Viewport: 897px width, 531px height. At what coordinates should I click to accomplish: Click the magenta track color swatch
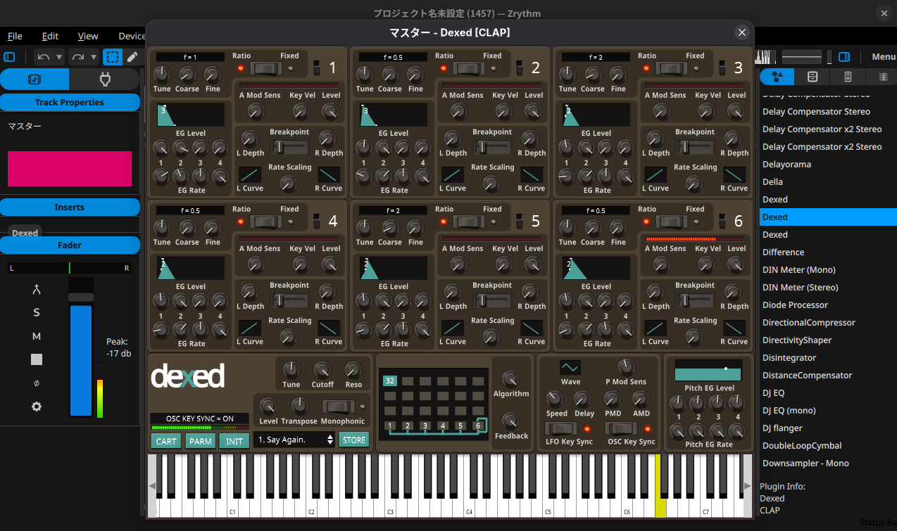70,169
